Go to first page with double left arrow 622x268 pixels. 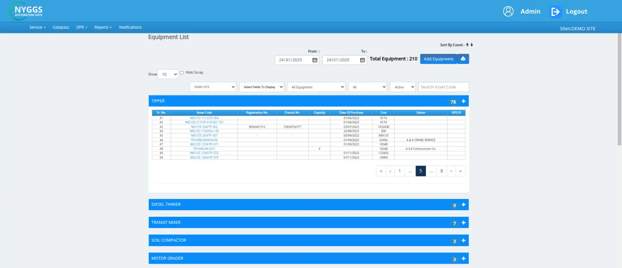[x=381, y=171]
